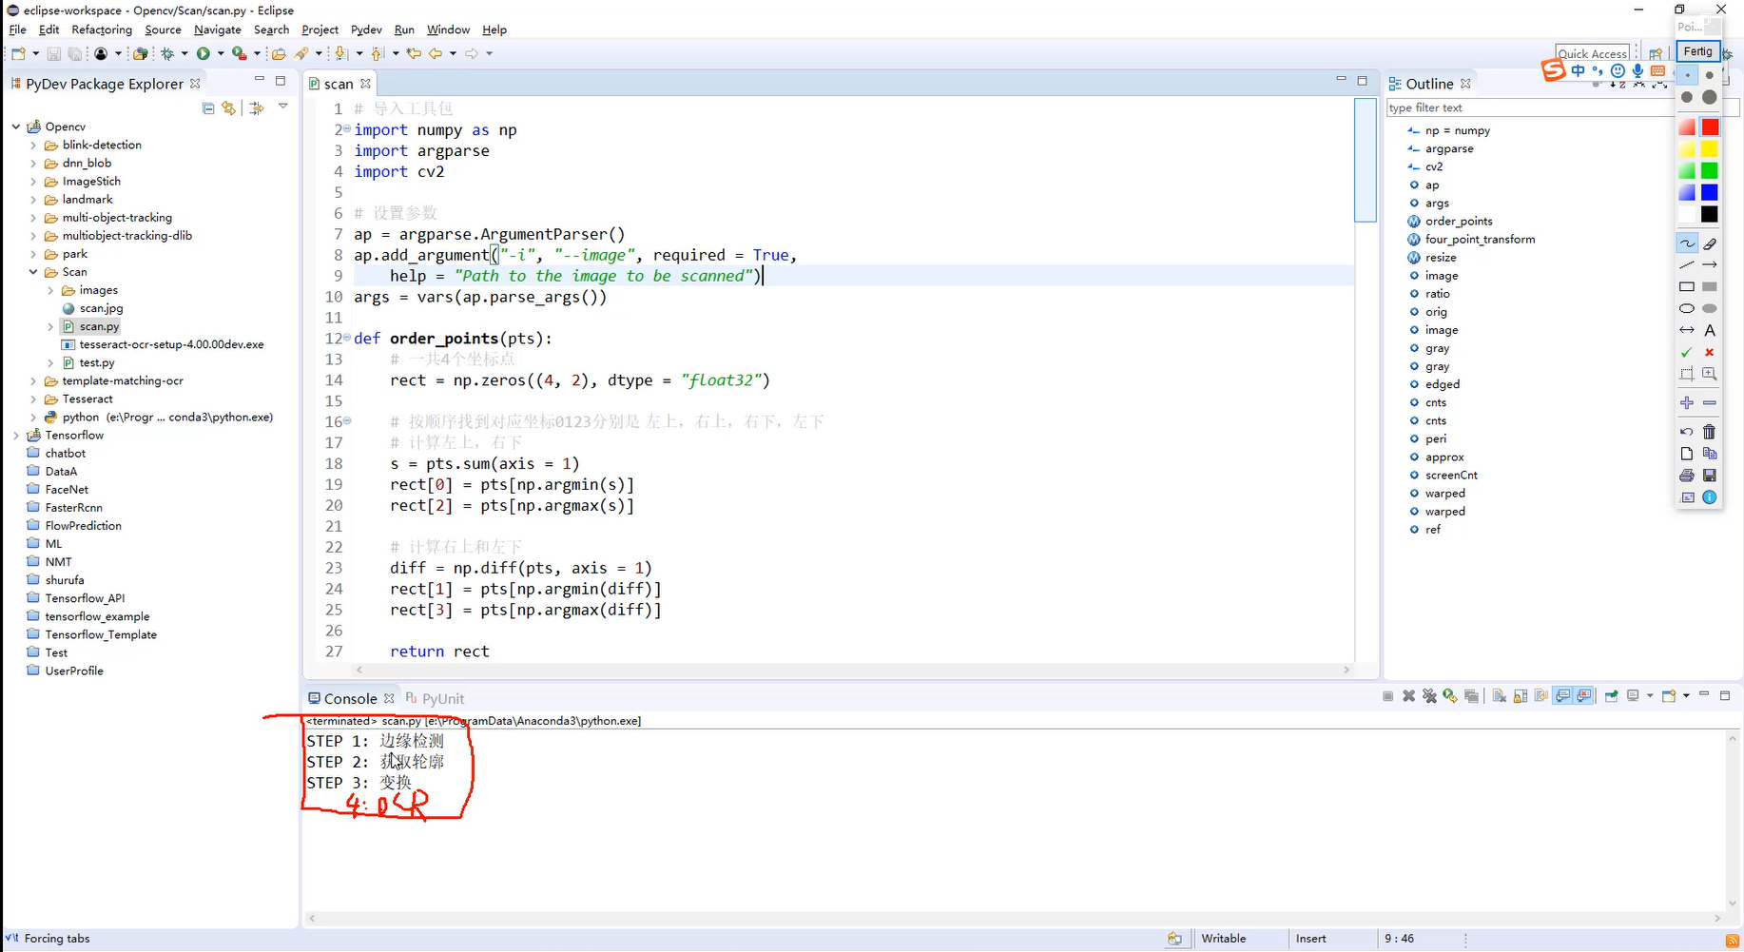Viewport: 1744px width, 952px height.
Task: Click the trash icon in drawing palette
Action: click(x=1710, y=432)
